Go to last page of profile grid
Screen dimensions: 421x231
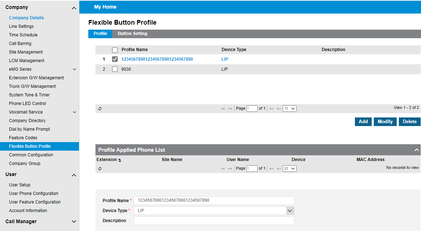point(279,109)
